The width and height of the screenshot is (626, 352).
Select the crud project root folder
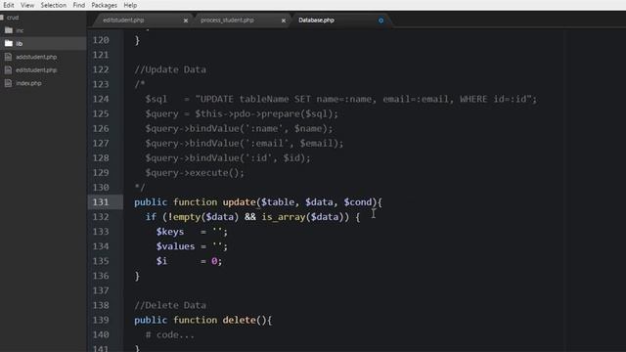click(x=13, y=18)
